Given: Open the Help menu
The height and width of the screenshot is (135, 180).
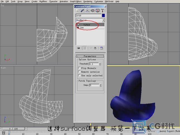Looking at the screenshot, I should point(117,1).
